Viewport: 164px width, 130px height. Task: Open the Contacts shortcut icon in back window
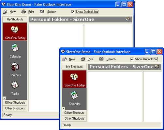(15, 66)
